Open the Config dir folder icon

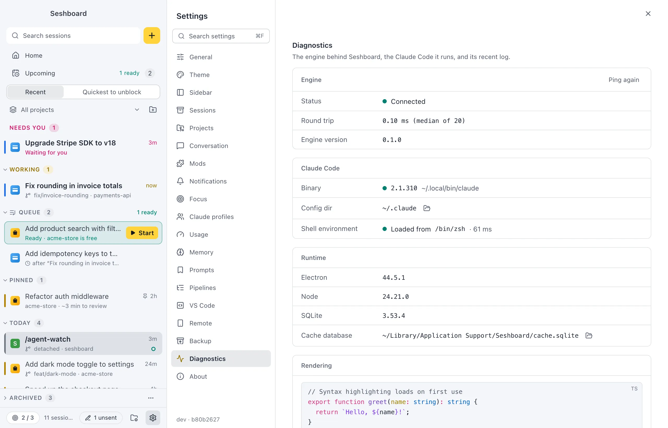tap(427, 208)
